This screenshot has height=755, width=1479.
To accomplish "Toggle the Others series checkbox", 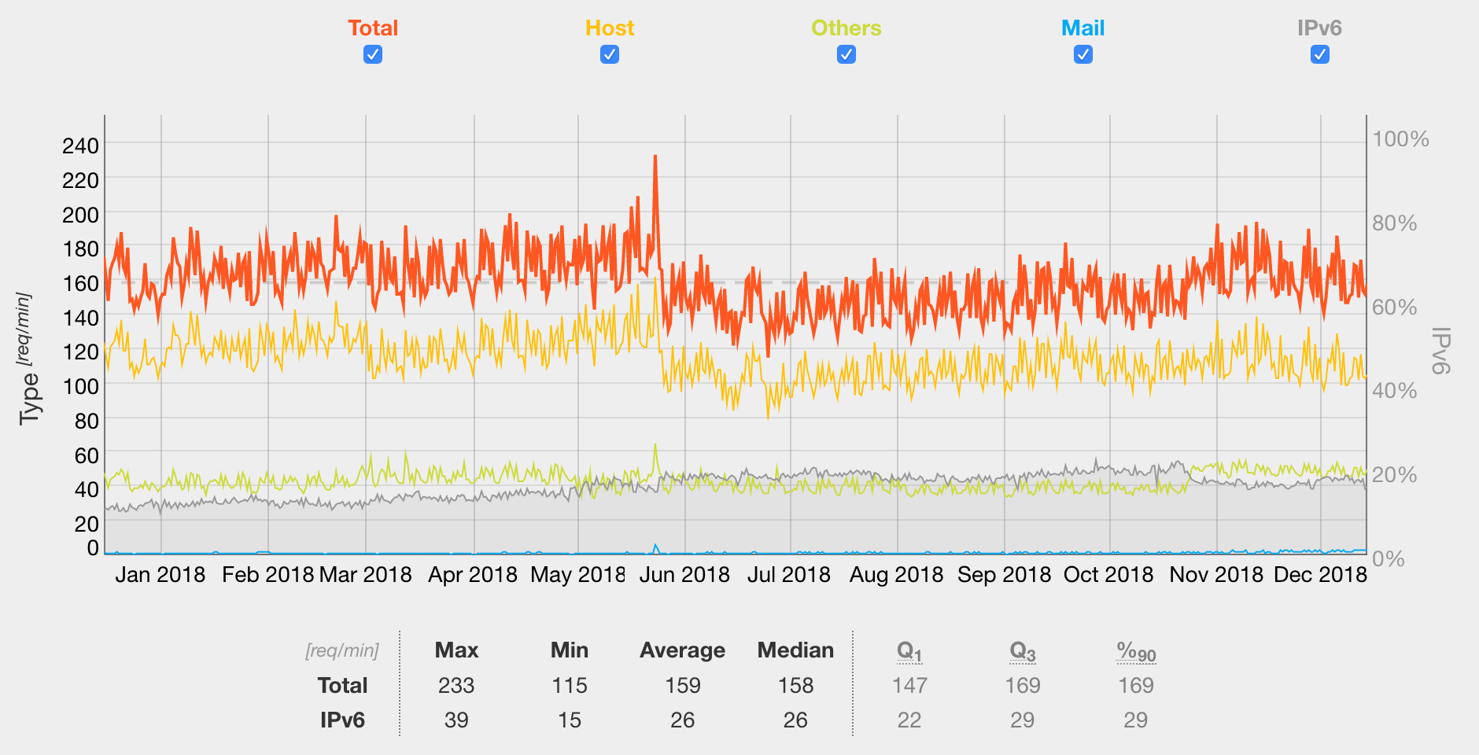I will click(x=846, y=54).
